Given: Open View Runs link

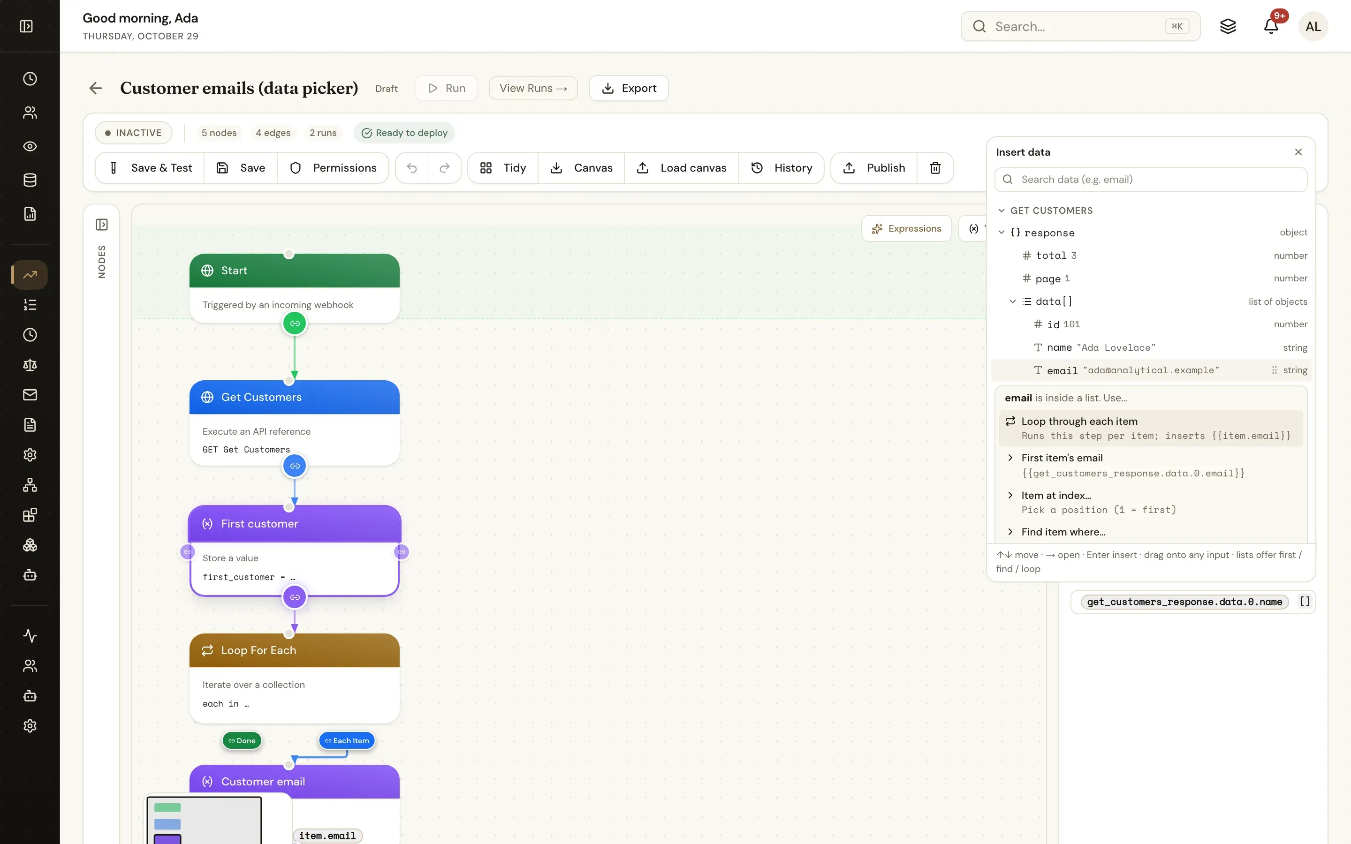Looking at the screenshot, I should (533, 88).
